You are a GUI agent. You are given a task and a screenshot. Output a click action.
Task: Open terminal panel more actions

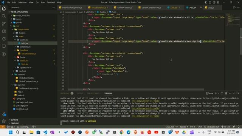coord(230,93)
